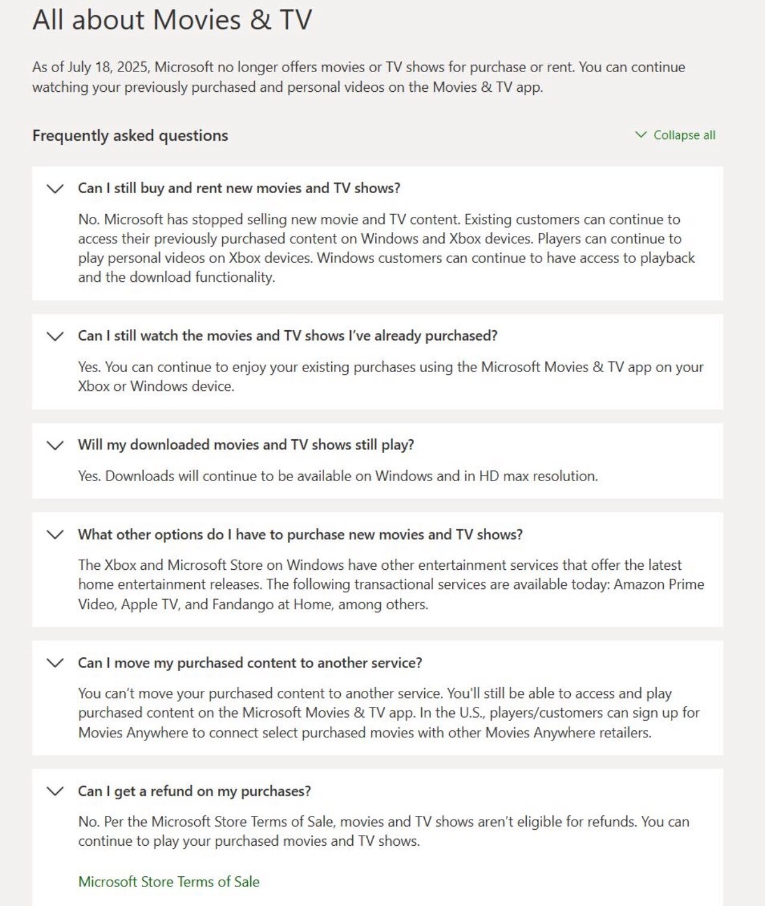Click the Collapse all link
Image resolution: width=765 pixels, height=906 pixels.
(684, 135)
